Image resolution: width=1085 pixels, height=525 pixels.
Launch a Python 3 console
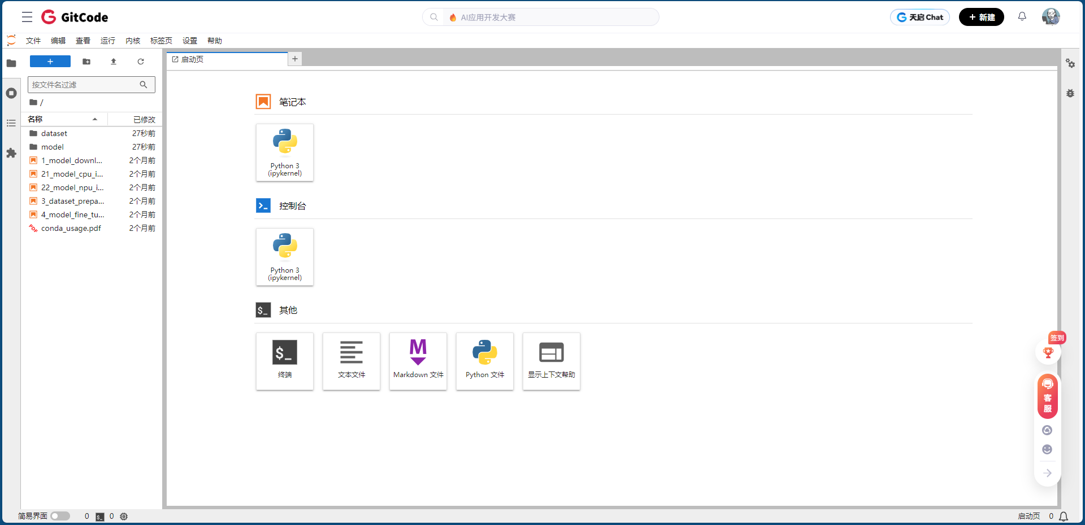coord(285,257)
